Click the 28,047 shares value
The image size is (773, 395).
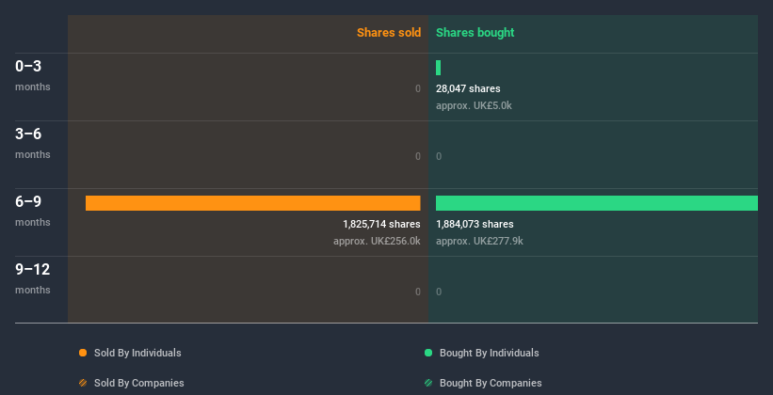point(468,88)
